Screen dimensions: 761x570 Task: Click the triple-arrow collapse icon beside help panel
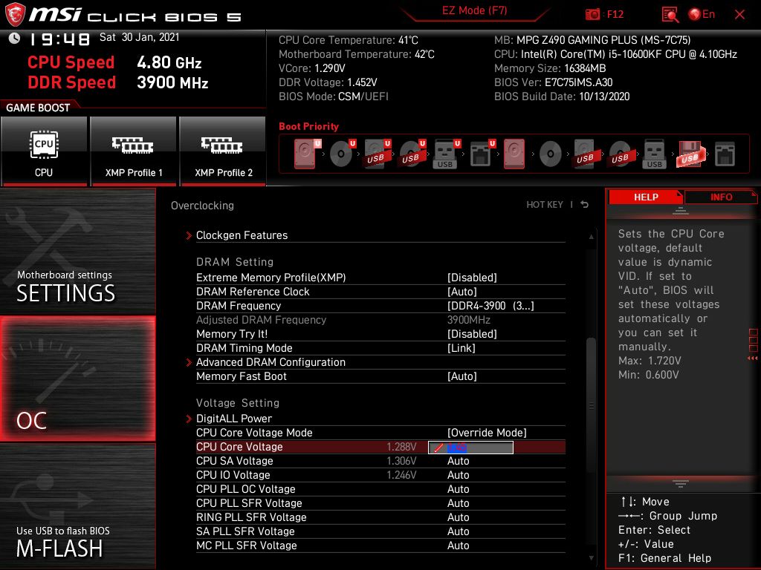pyautogui.click(x=753, y=358)
